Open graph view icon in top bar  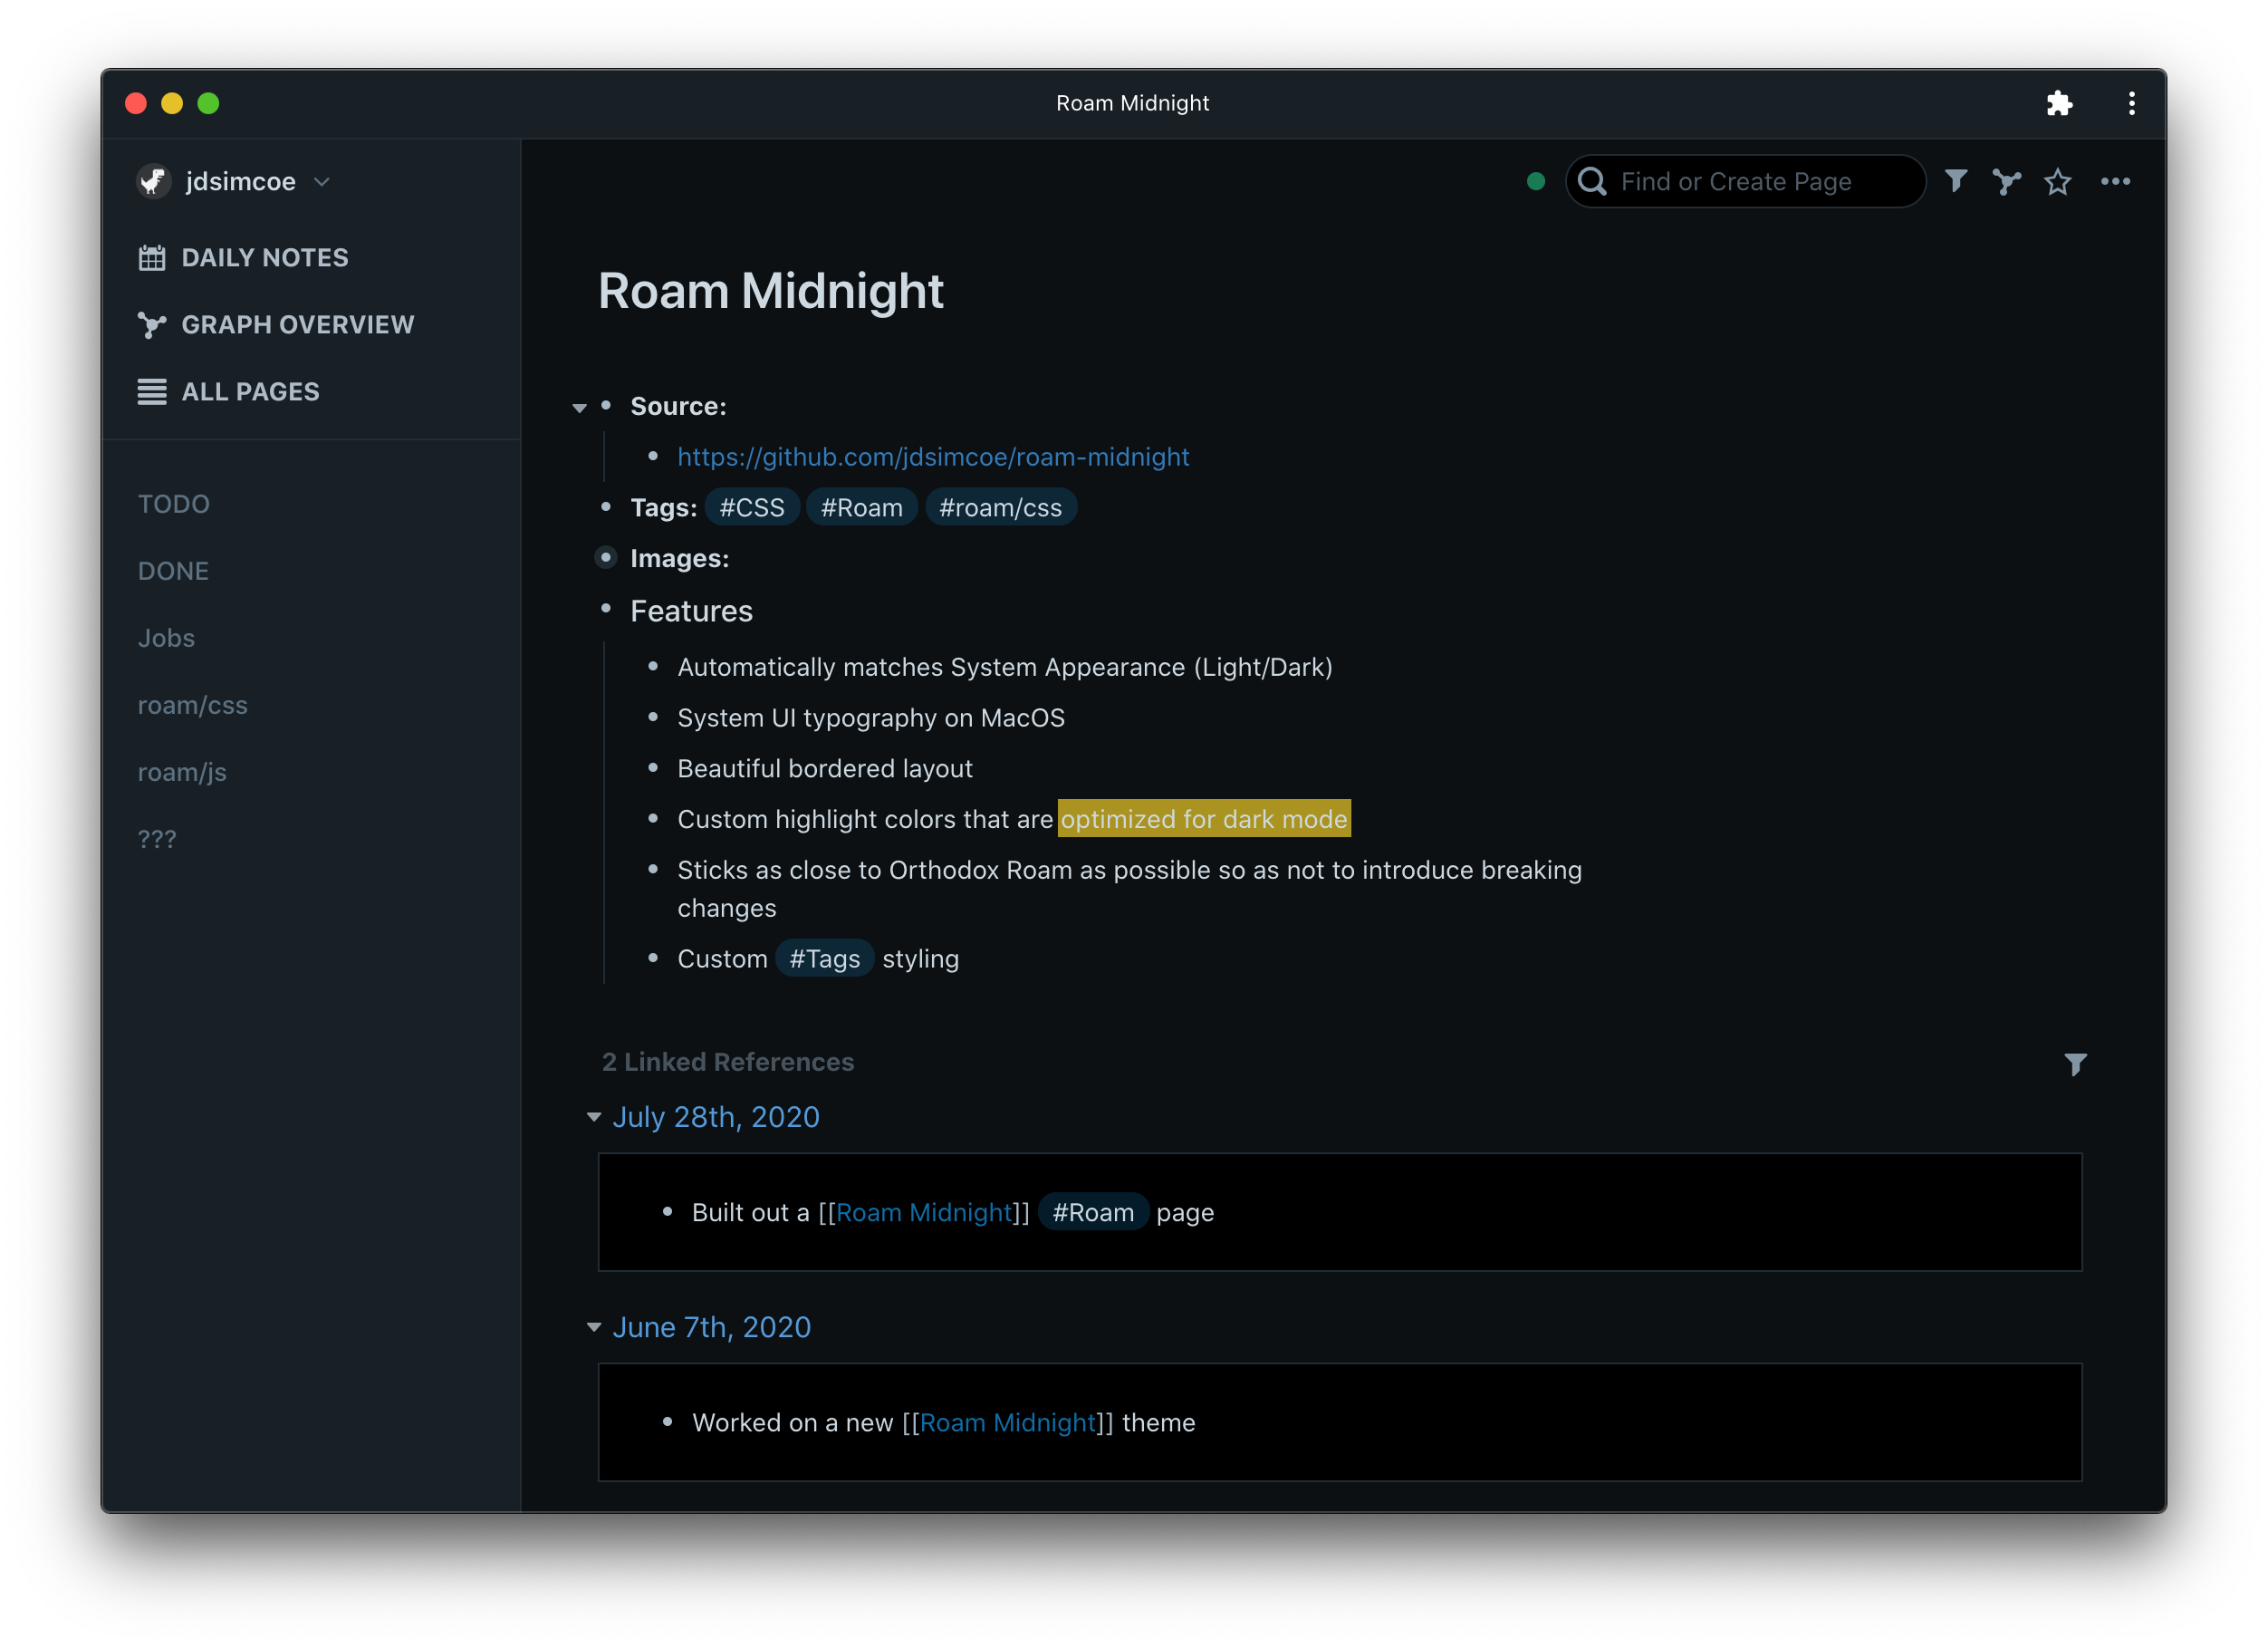click(x=2006, y=181)
